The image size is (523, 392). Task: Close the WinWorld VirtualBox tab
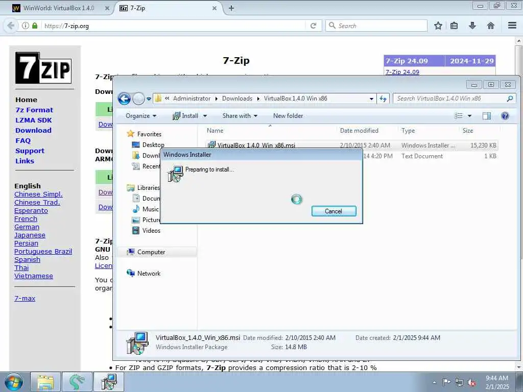(x=107, y=8)
